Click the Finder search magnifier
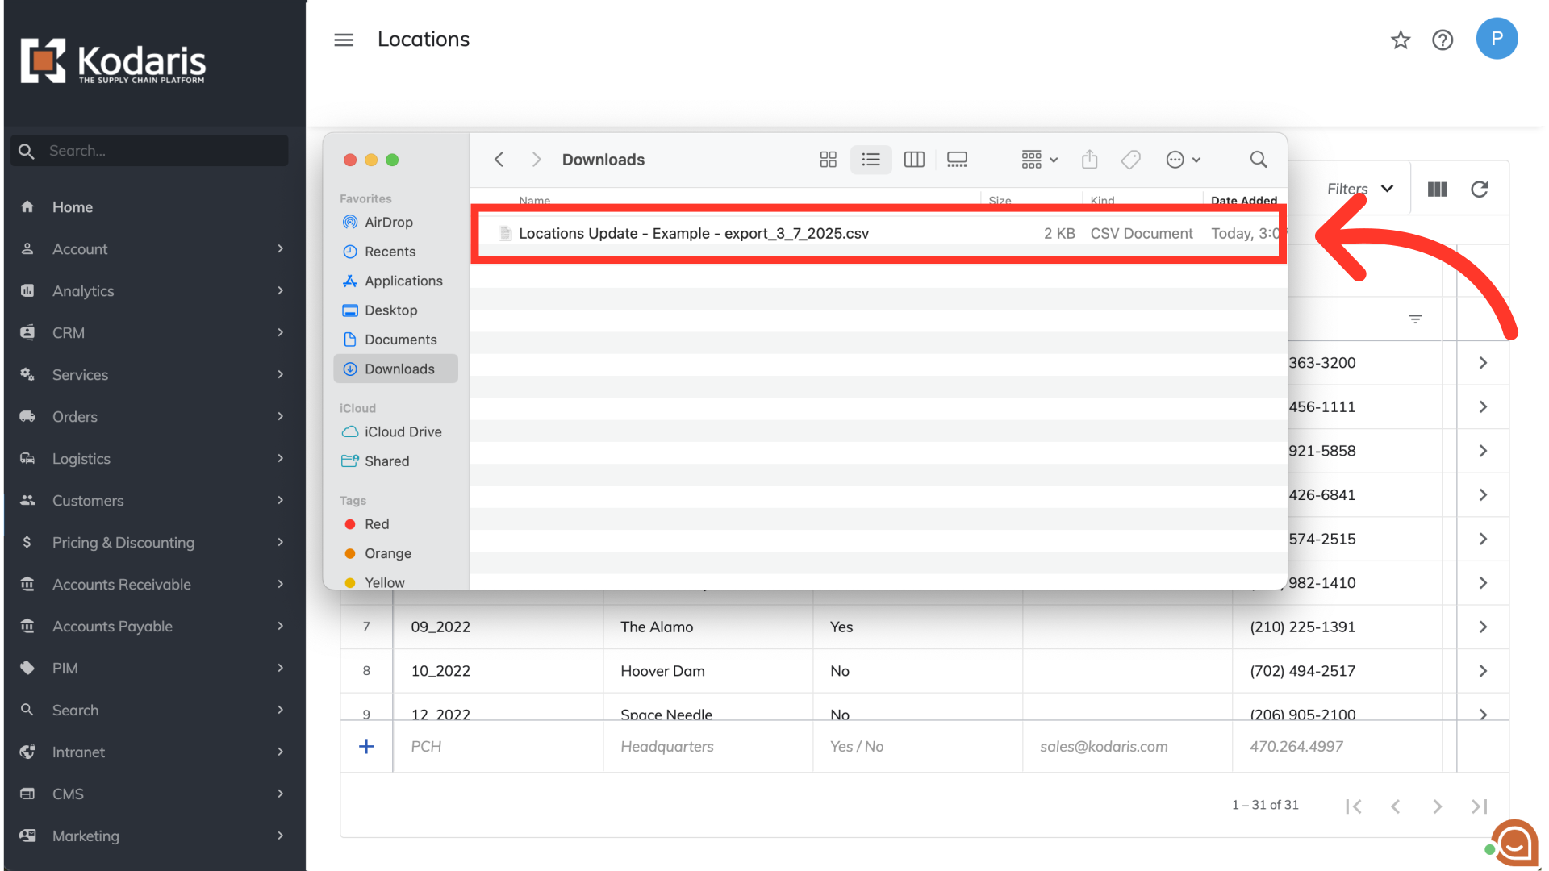This screenshot has width=1549, height=871. [x=1258, y=160]
